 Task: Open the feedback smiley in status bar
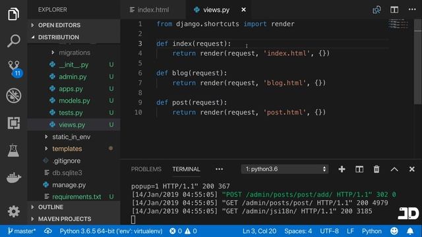[394, 231]
